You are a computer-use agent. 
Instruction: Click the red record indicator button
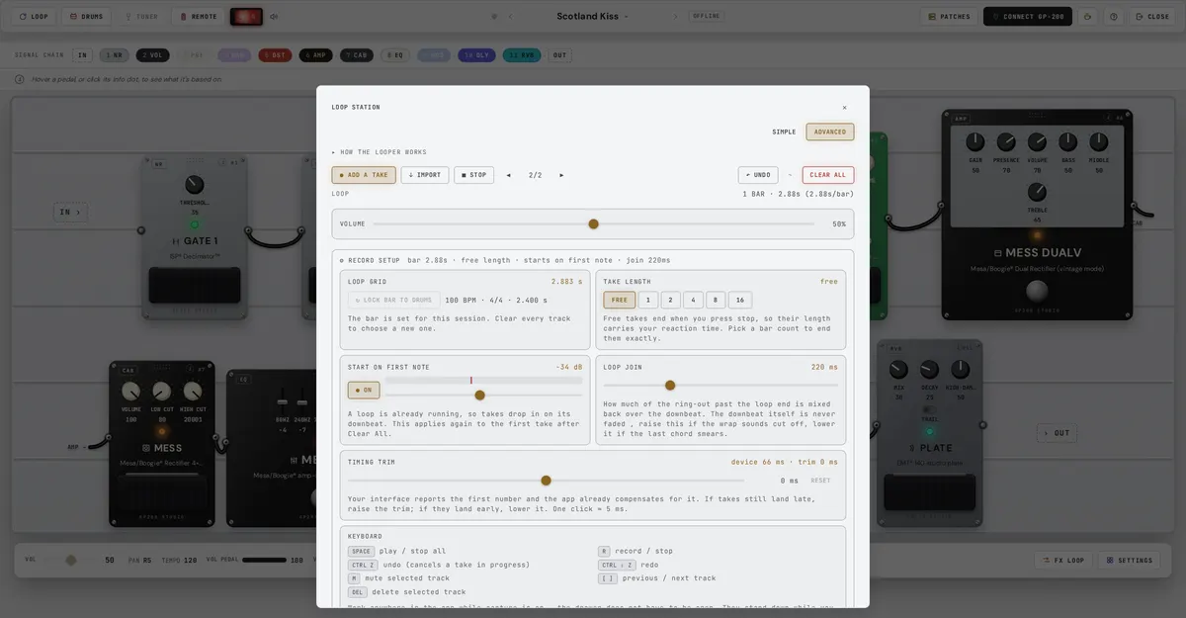tap(246, 17)
